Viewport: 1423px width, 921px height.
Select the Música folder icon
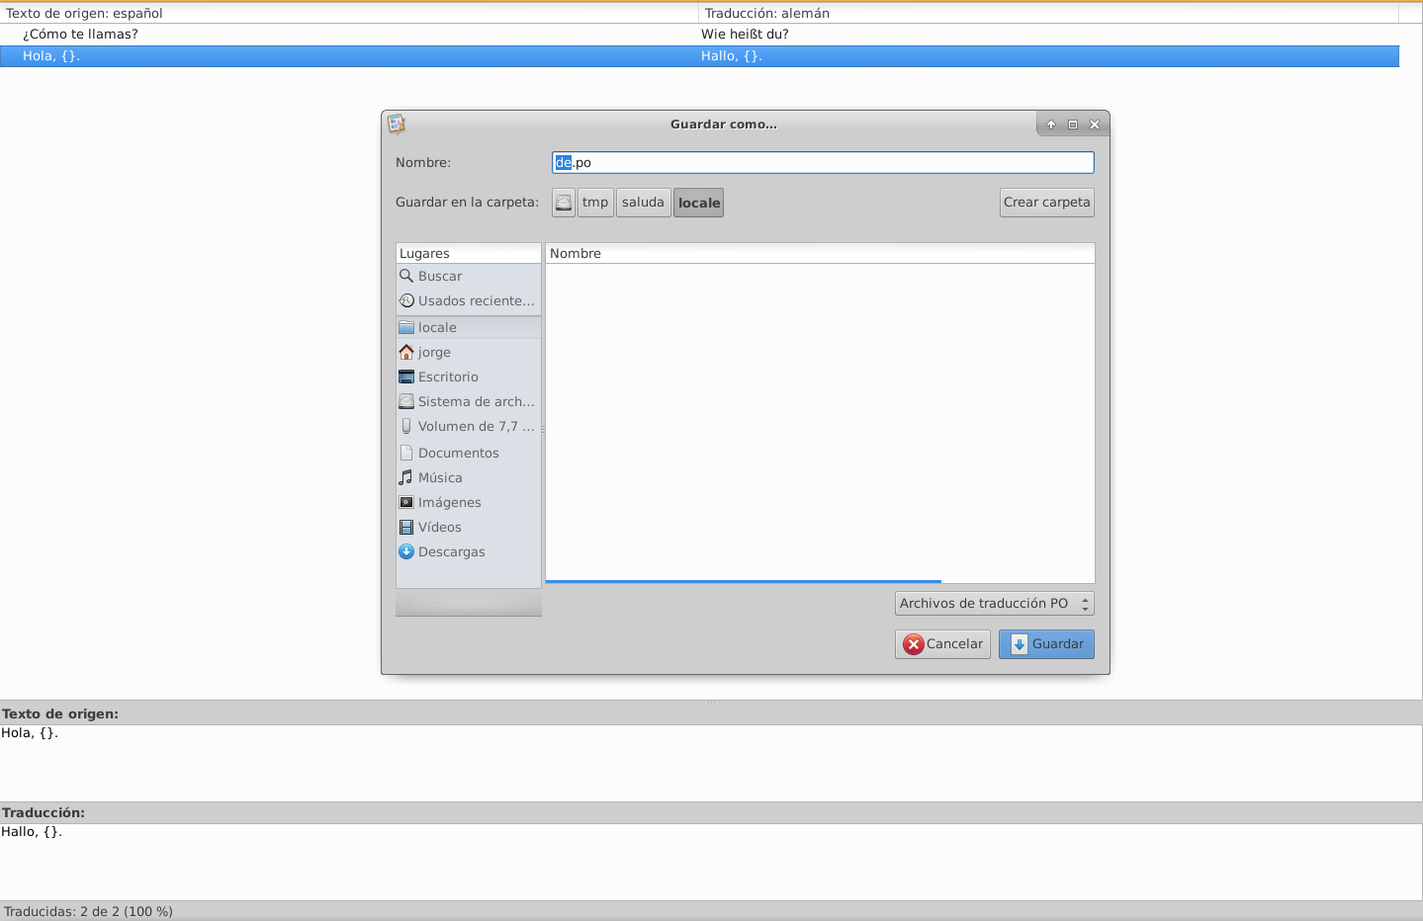[x=406, y=478]
